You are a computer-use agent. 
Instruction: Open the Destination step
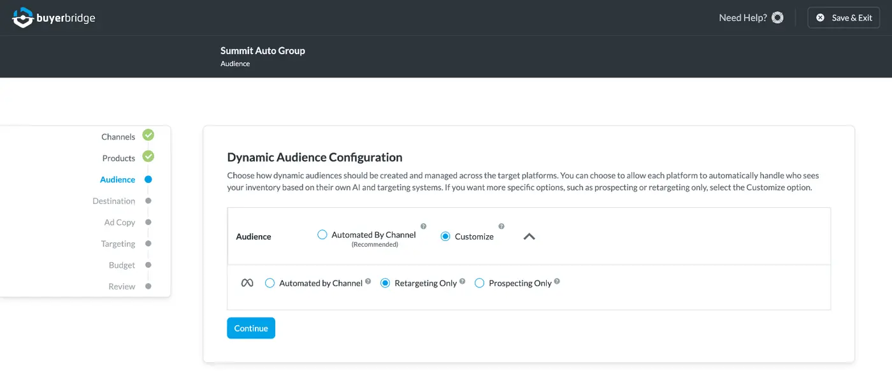coord(114,201)
